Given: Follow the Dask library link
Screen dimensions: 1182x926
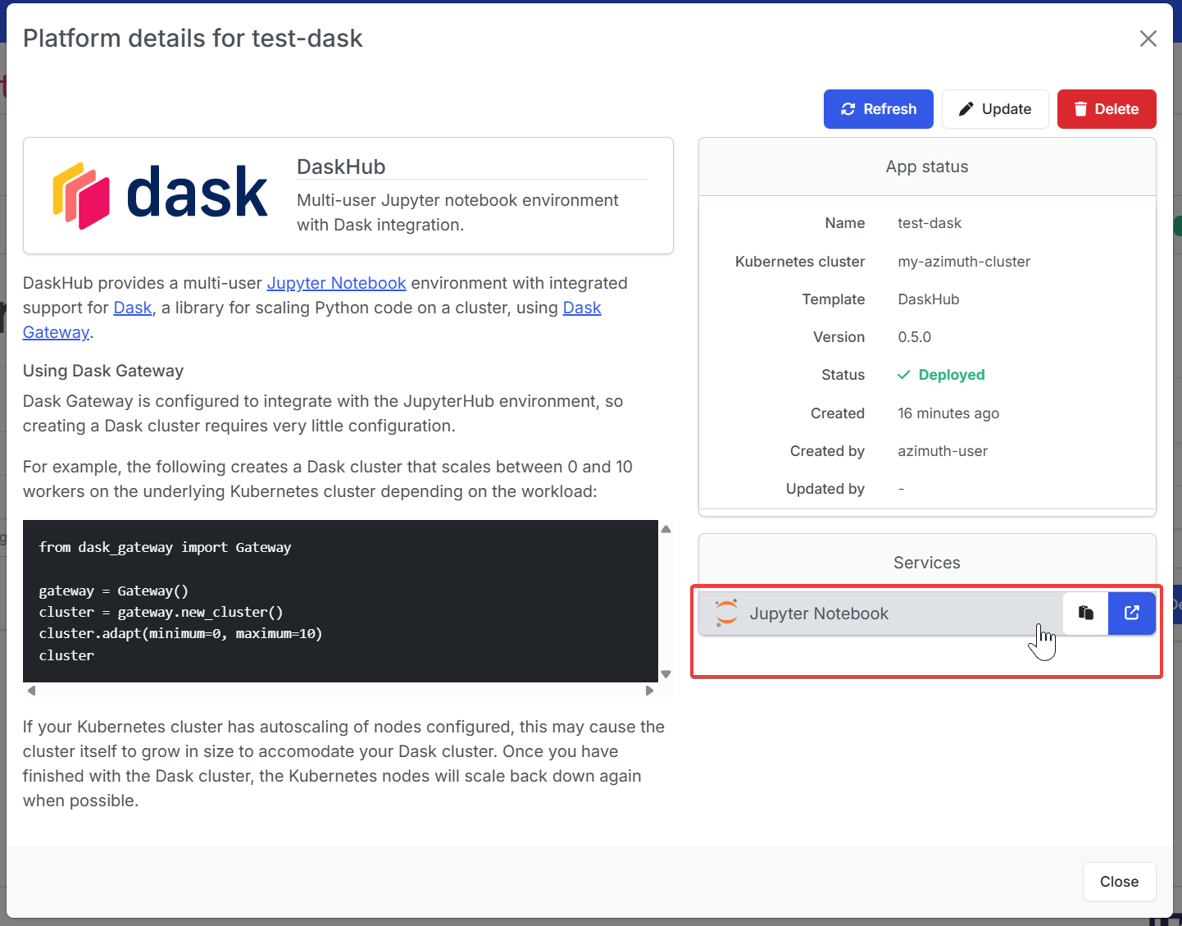Looking at the screenshot, I should [x=133, y=308].
